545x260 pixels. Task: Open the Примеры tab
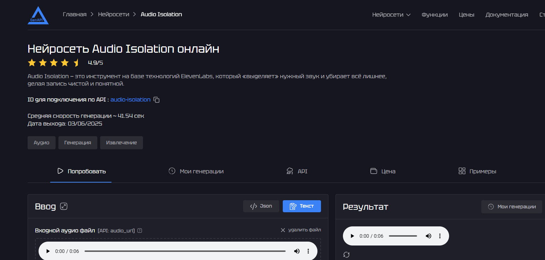coord(477,171)
